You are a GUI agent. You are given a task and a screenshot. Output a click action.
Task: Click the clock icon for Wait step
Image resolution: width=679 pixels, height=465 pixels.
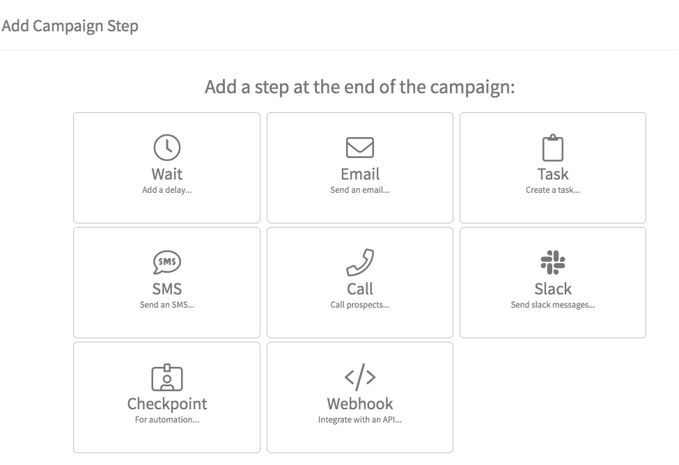tap(166, 148)
